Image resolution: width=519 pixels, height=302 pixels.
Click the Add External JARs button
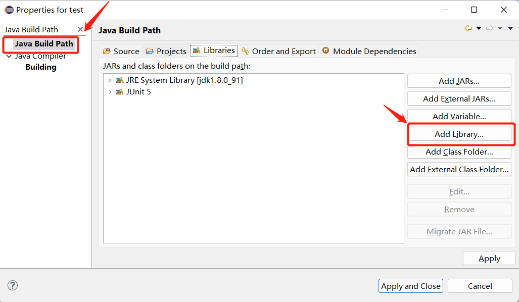tap(459, 98)
